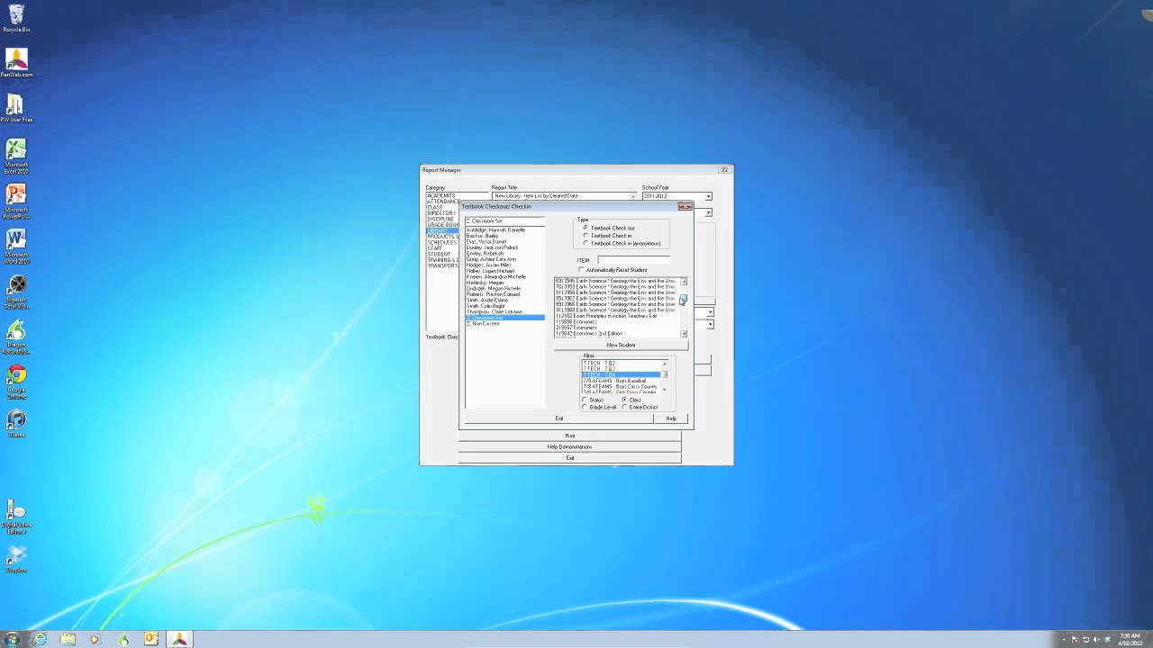Open Dragon NaturallySpeaking desktop icon
The image size is (1153, 648).
(x=16, y=336)
